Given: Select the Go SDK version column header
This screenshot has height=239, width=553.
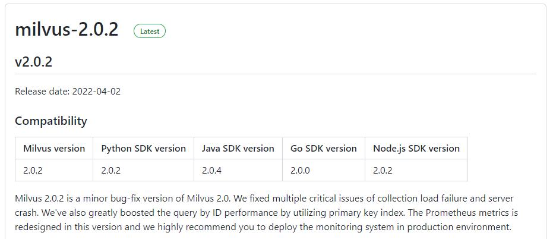Looking at the screenshot, I should (x=323, y=149).
